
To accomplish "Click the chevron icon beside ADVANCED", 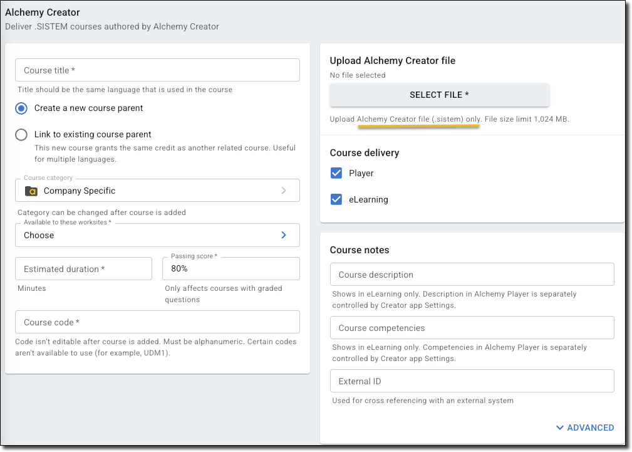I will (559, 428).
